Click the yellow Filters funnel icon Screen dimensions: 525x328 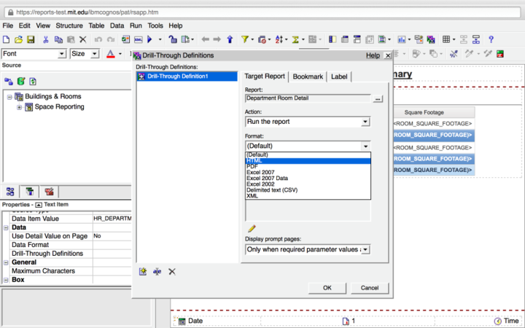tap(245, 39)
